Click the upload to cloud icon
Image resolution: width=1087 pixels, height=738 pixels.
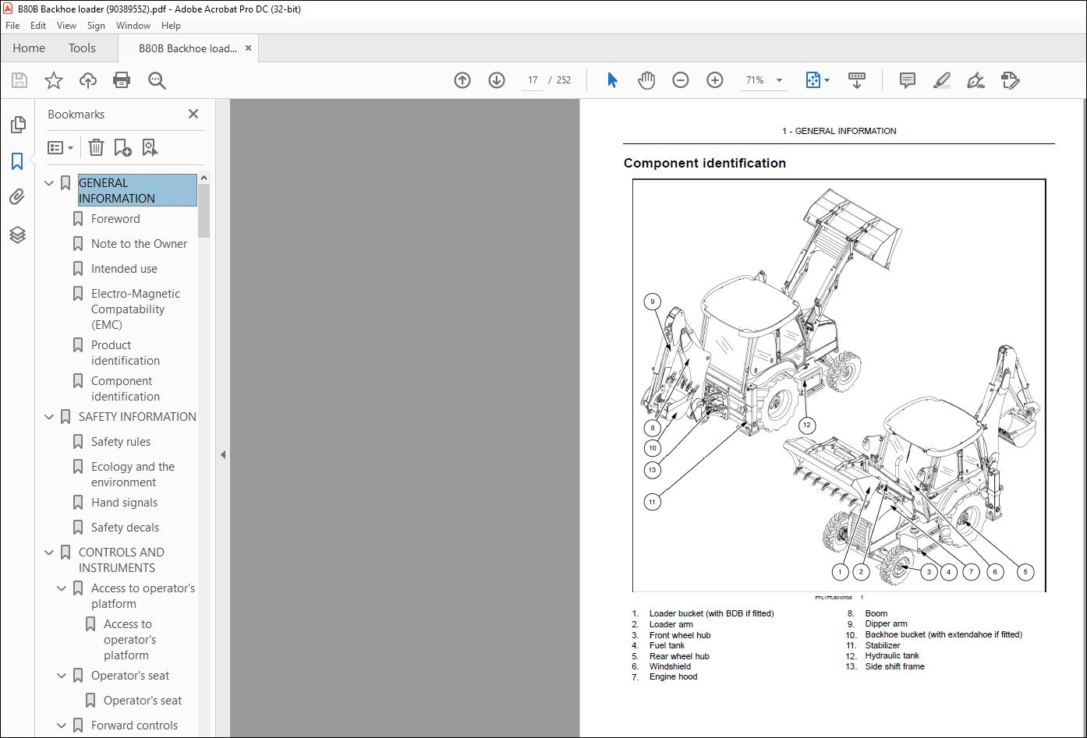click(88, 80)
